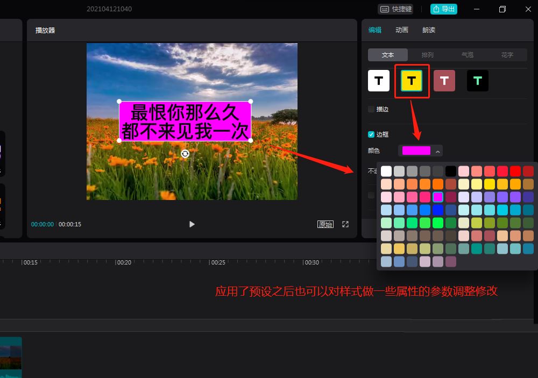Pick the selected magenta palette swatch
Image resolution: width=538 pixels, height=378 pixels.
pyautogui.click(x=438, y=197)
